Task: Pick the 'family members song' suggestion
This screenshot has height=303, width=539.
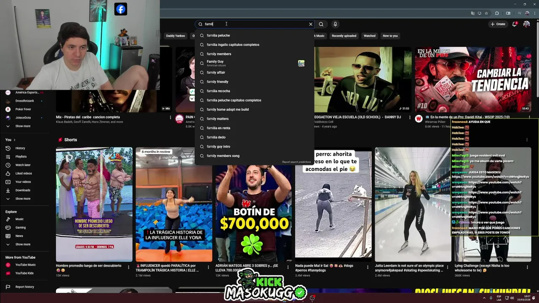Action: [x=254, y=156]
